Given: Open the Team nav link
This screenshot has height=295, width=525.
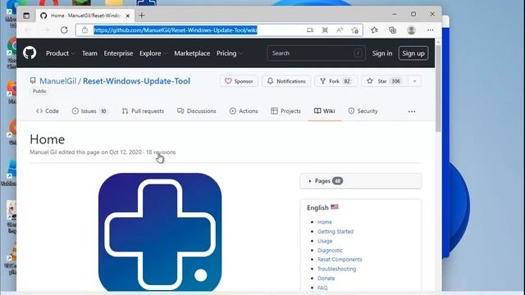Looking at the screenshot, I should (x=89, y=53).
